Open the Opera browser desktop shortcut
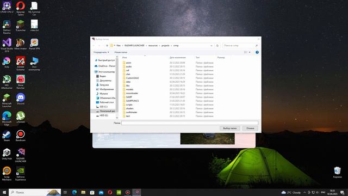The width and height of the screenshot is (348, 196). pos(21,9)
